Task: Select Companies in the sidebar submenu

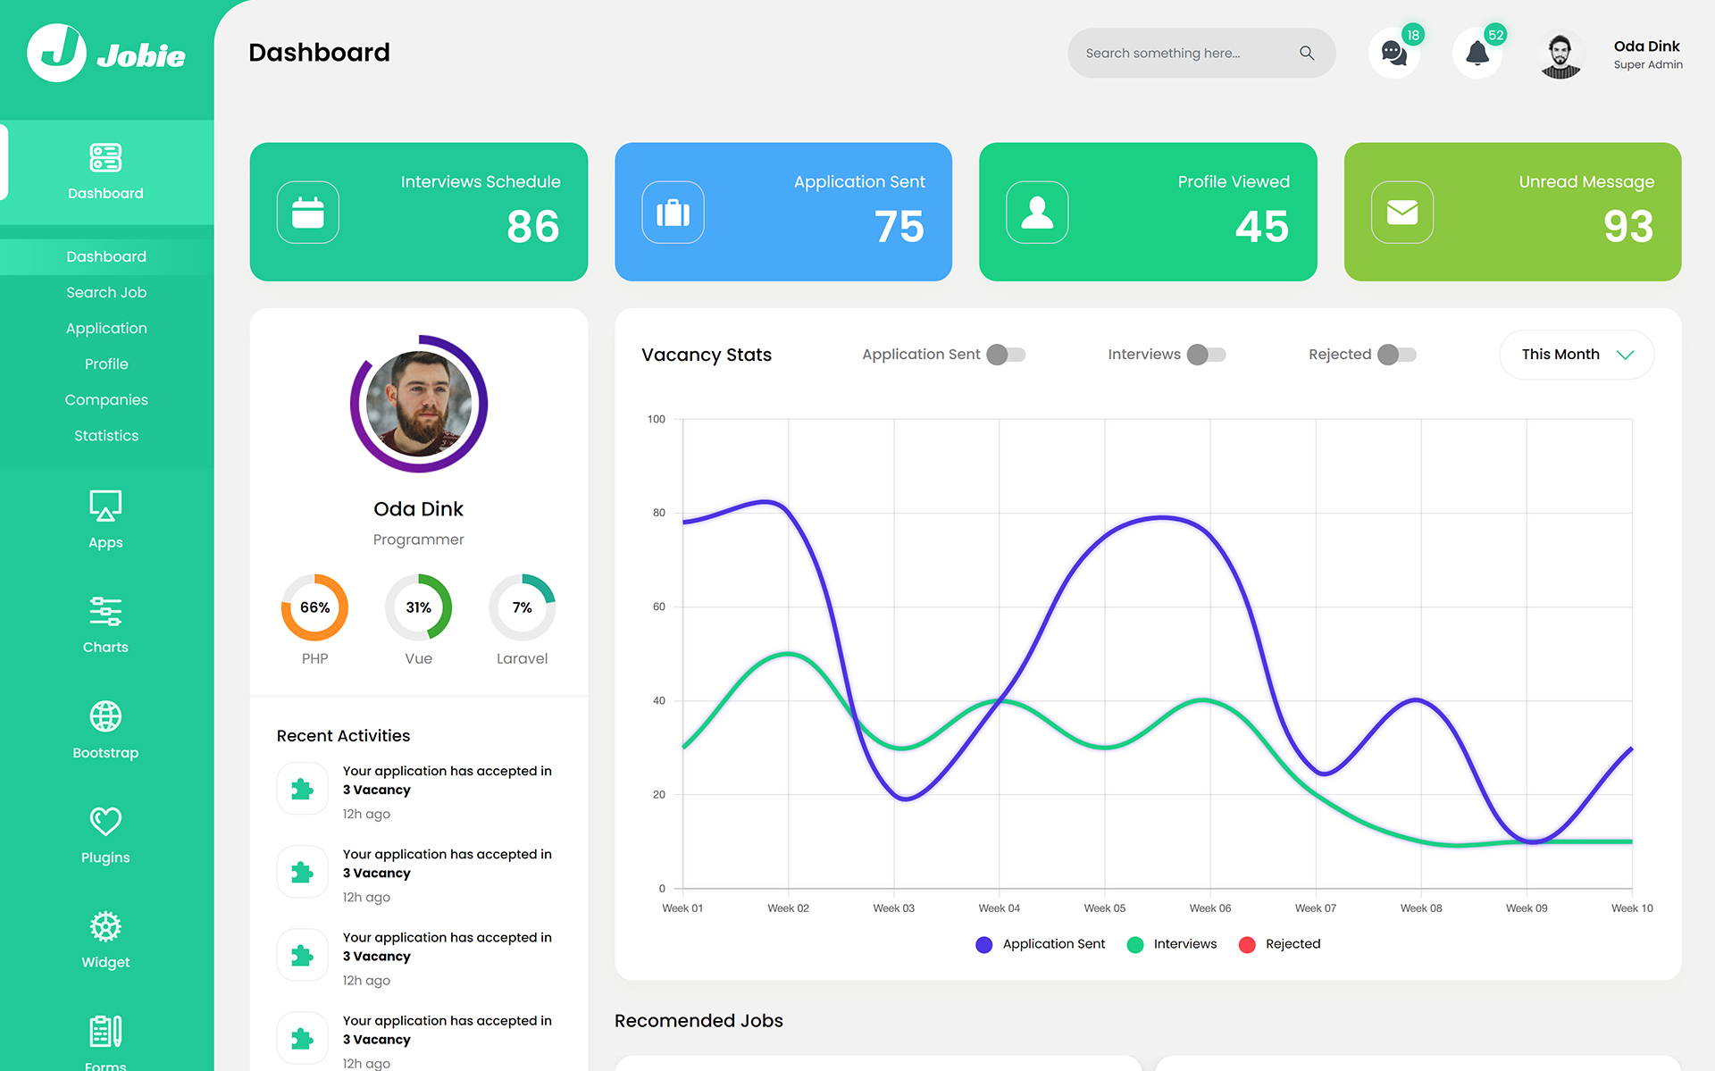Action: [106, 399]
